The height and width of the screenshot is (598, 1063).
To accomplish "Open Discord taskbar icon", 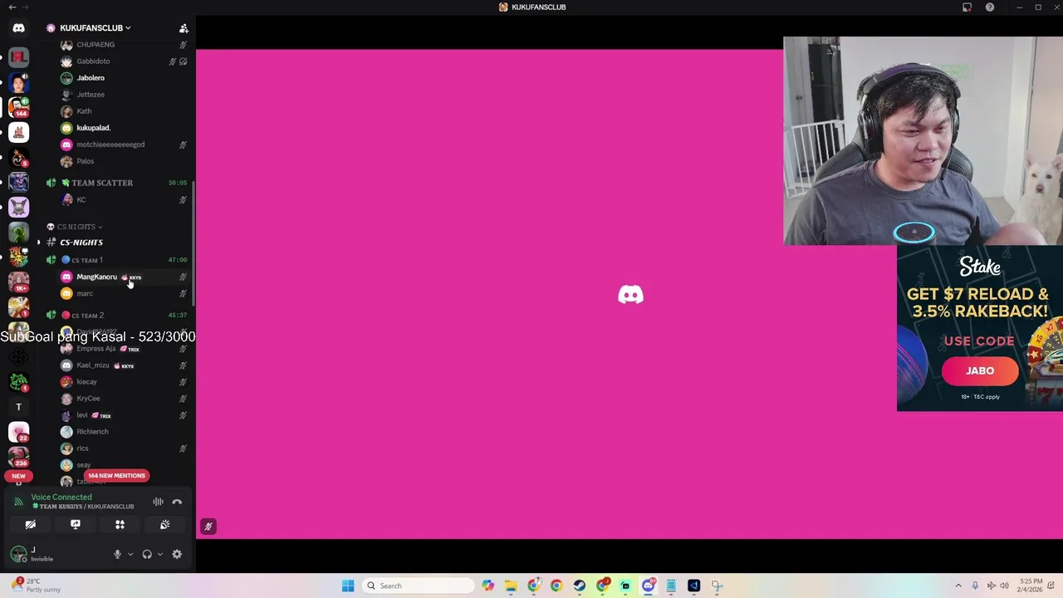I will 649,586.
